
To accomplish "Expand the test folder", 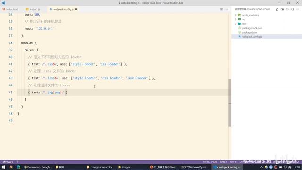I will point(236,24).
